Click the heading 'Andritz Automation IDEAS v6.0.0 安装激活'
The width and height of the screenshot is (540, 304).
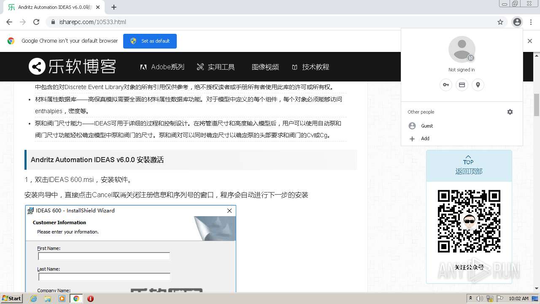97,160
